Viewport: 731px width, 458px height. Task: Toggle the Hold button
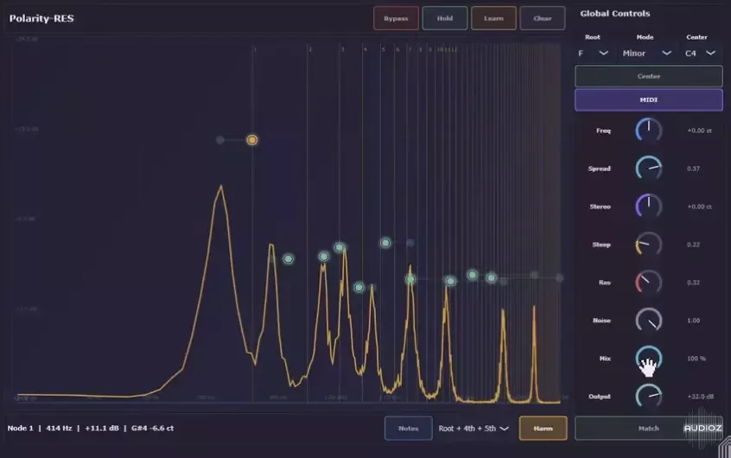click(445, 18)
